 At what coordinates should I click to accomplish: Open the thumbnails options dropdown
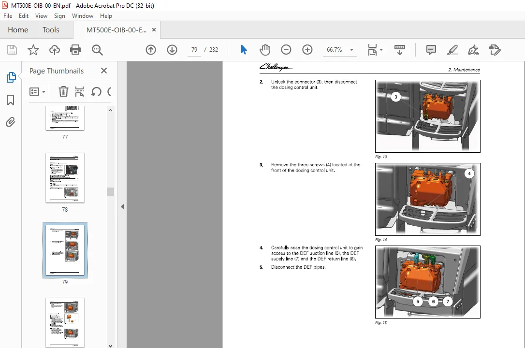click(x=38, y=91)
